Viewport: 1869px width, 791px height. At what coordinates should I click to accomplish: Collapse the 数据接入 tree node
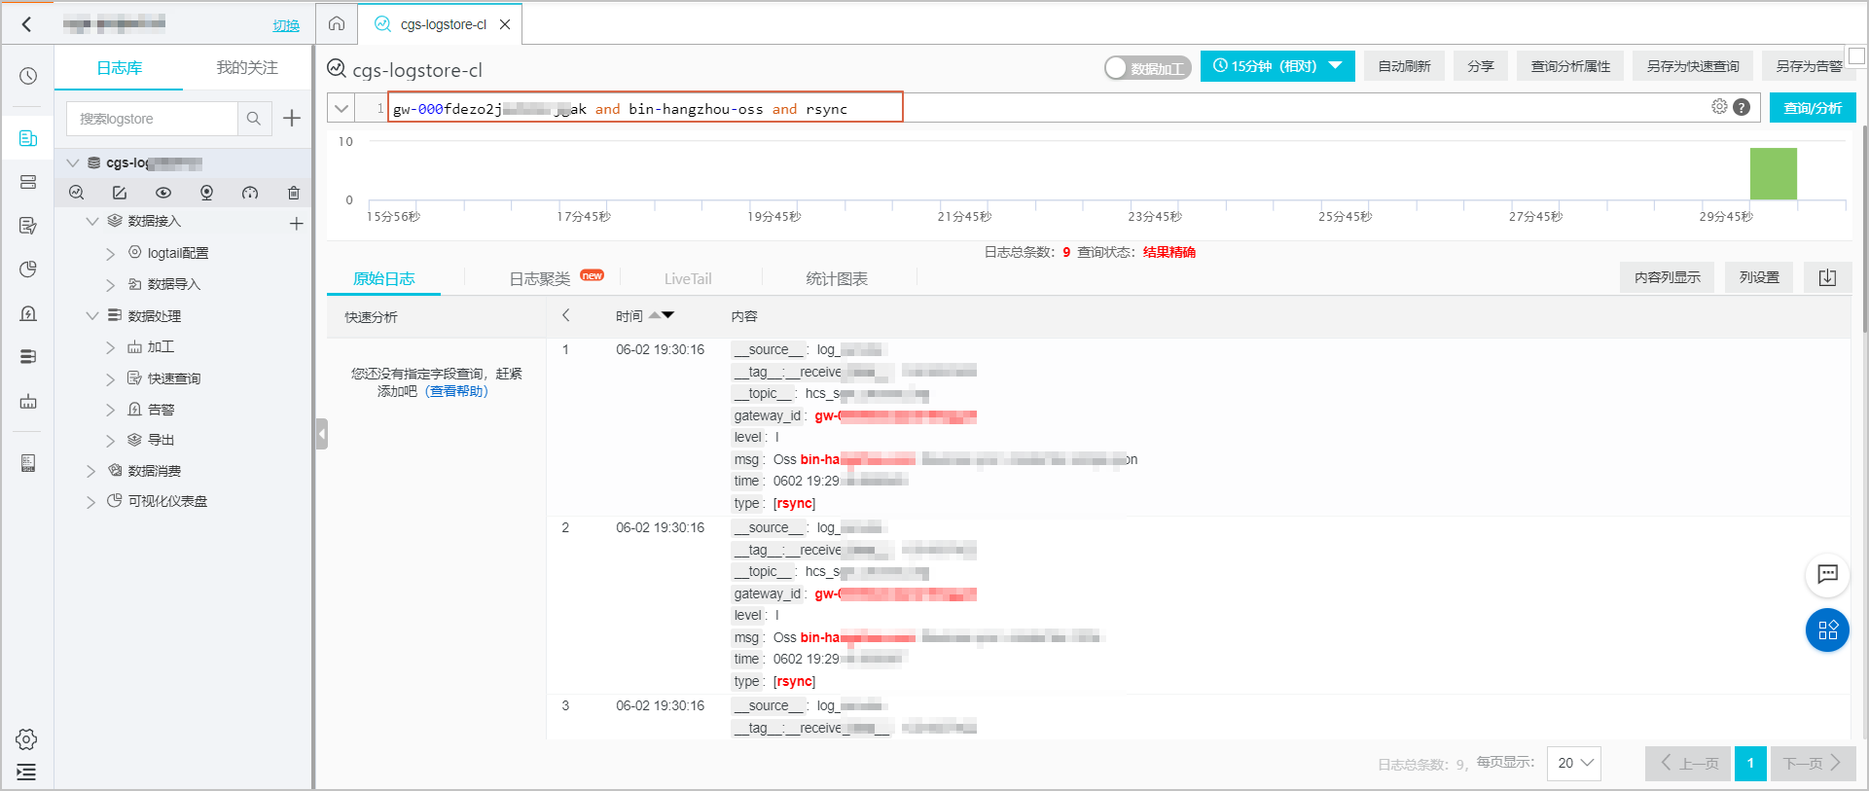click(92, 221)
